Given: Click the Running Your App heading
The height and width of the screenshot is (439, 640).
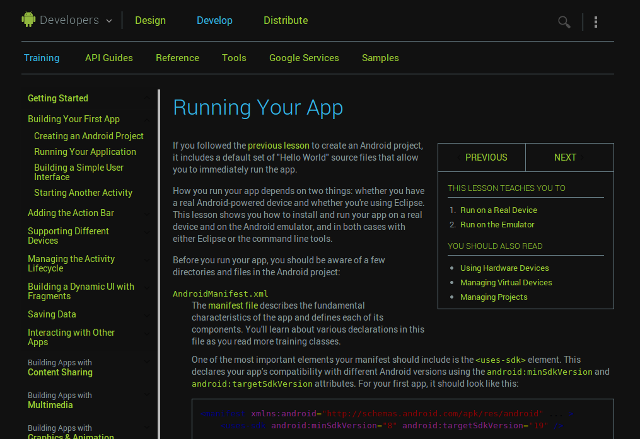Looking at the screenshot, I should click(x=258, y=108).
